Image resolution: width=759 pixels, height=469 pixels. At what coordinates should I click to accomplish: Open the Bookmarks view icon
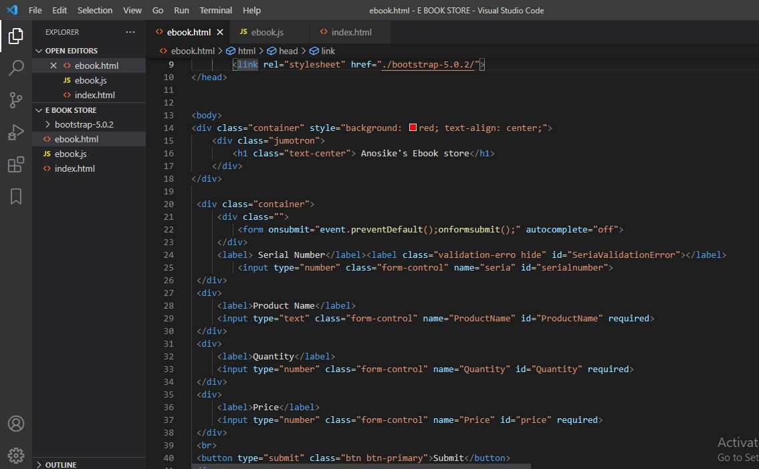(x=15, y=196)
